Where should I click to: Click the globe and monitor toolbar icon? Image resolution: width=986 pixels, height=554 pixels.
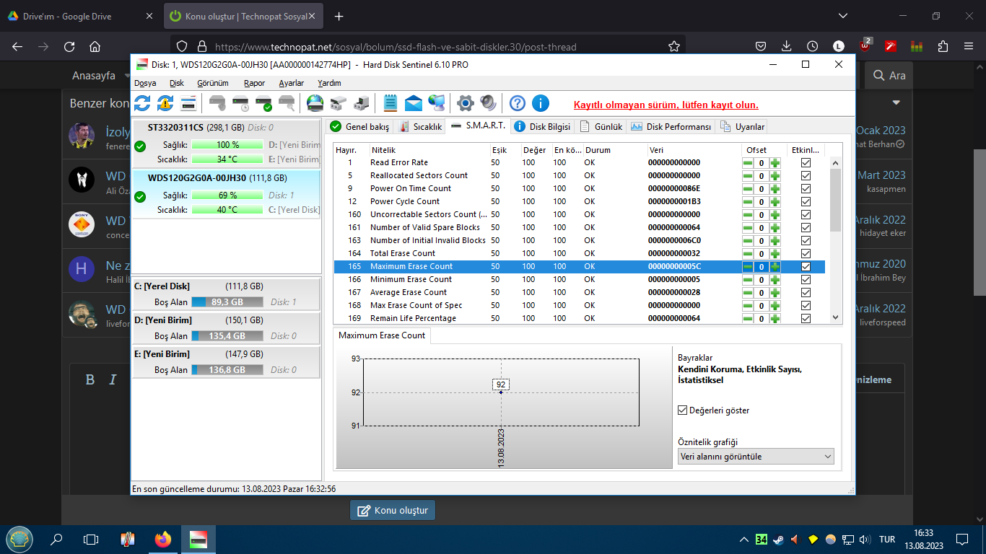pos(437,103)
